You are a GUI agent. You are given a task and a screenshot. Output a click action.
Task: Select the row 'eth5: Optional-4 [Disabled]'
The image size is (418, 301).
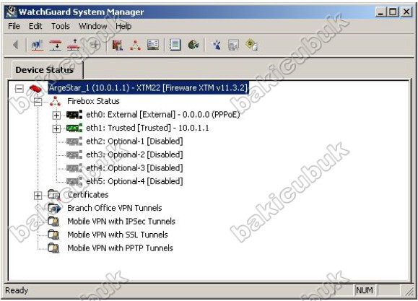tap(134, 181)
